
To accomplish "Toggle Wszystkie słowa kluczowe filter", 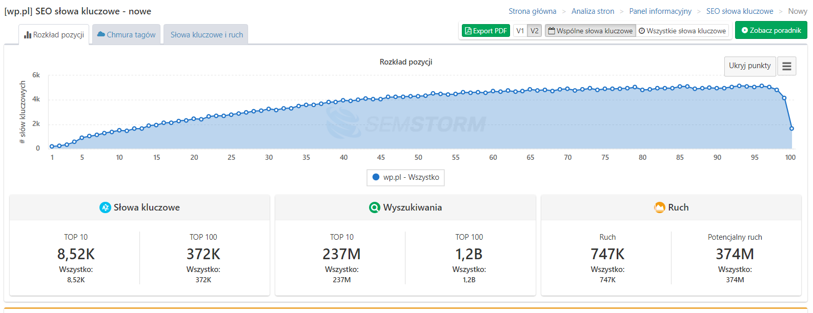I will 682,31.
